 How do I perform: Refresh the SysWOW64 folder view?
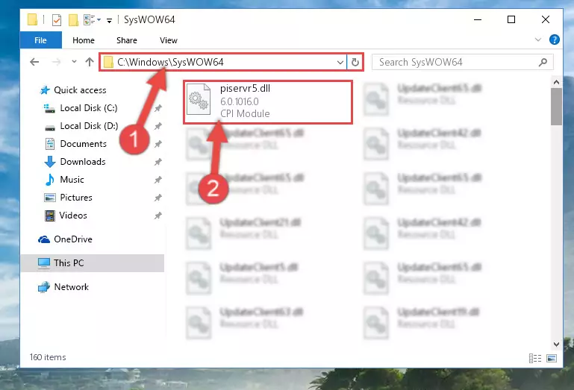[x=355, y=62]
